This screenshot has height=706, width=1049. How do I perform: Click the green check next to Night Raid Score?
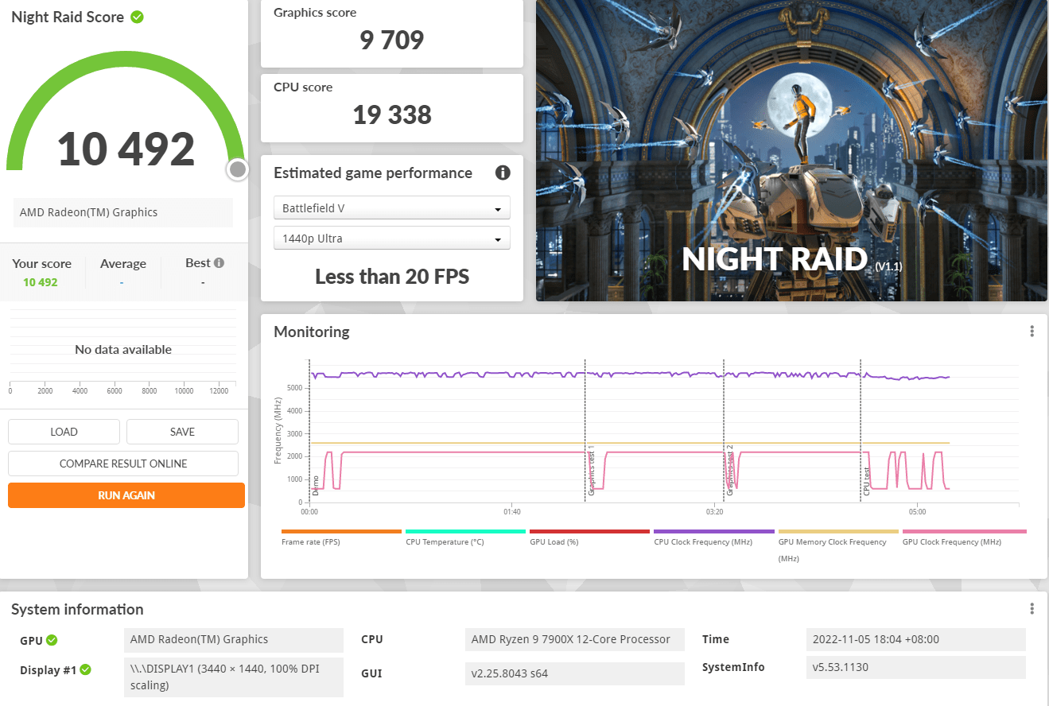(x=137, y=17)
